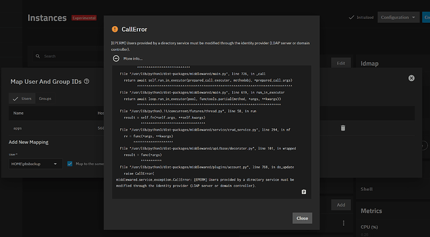Open the three-dot options menu
Screen dimensions: 430x237
(343, 223)
